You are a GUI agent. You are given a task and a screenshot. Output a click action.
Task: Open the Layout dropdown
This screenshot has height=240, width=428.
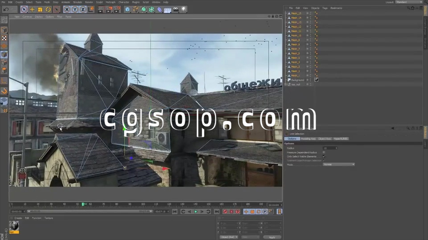click(x=409, y=2)
